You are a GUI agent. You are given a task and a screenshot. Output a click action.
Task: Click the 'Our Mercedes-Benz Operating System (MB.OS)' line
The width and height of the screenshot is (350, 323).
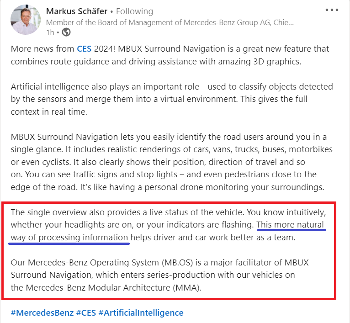[159, 263]
